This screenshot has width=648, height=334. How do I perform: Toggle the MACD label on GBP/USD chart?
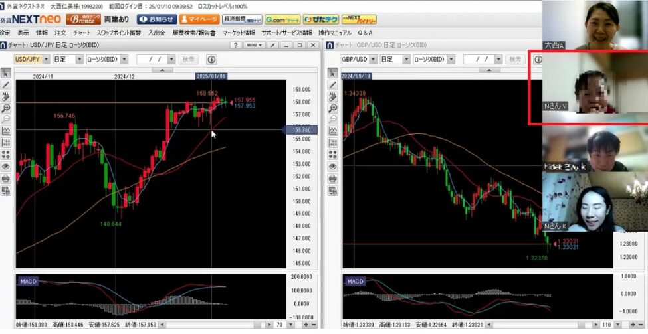pyautogui.click(x=356, y=281)
